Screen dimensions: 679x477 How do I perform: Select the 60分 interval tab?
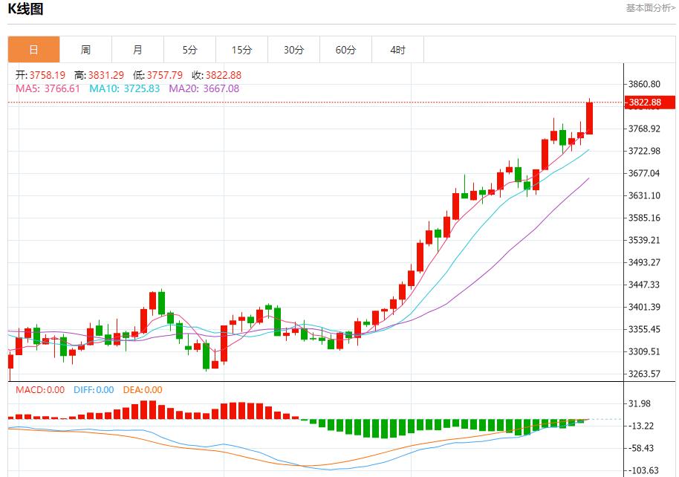(x=345, y=50)
